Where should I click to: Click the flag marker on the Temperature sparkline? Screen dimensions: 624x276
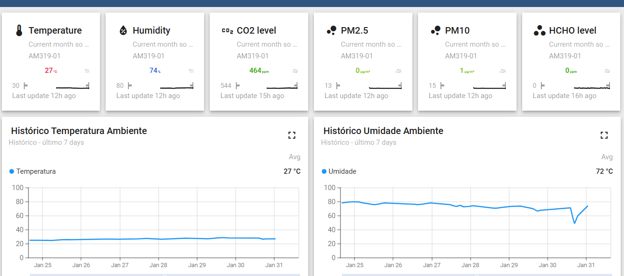pyautogui.click(x=26, y=85)
